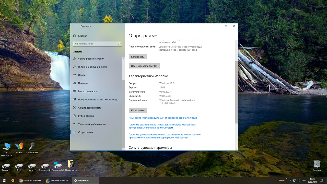The width and height of the screenshot is (327, 184).
Task: Click Копировать button under device specs
Action: point(137,57)
